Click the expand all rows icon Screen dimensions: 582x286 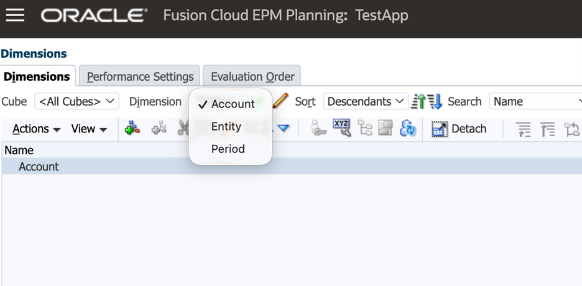pyautogui.click(x=524, y=129)
